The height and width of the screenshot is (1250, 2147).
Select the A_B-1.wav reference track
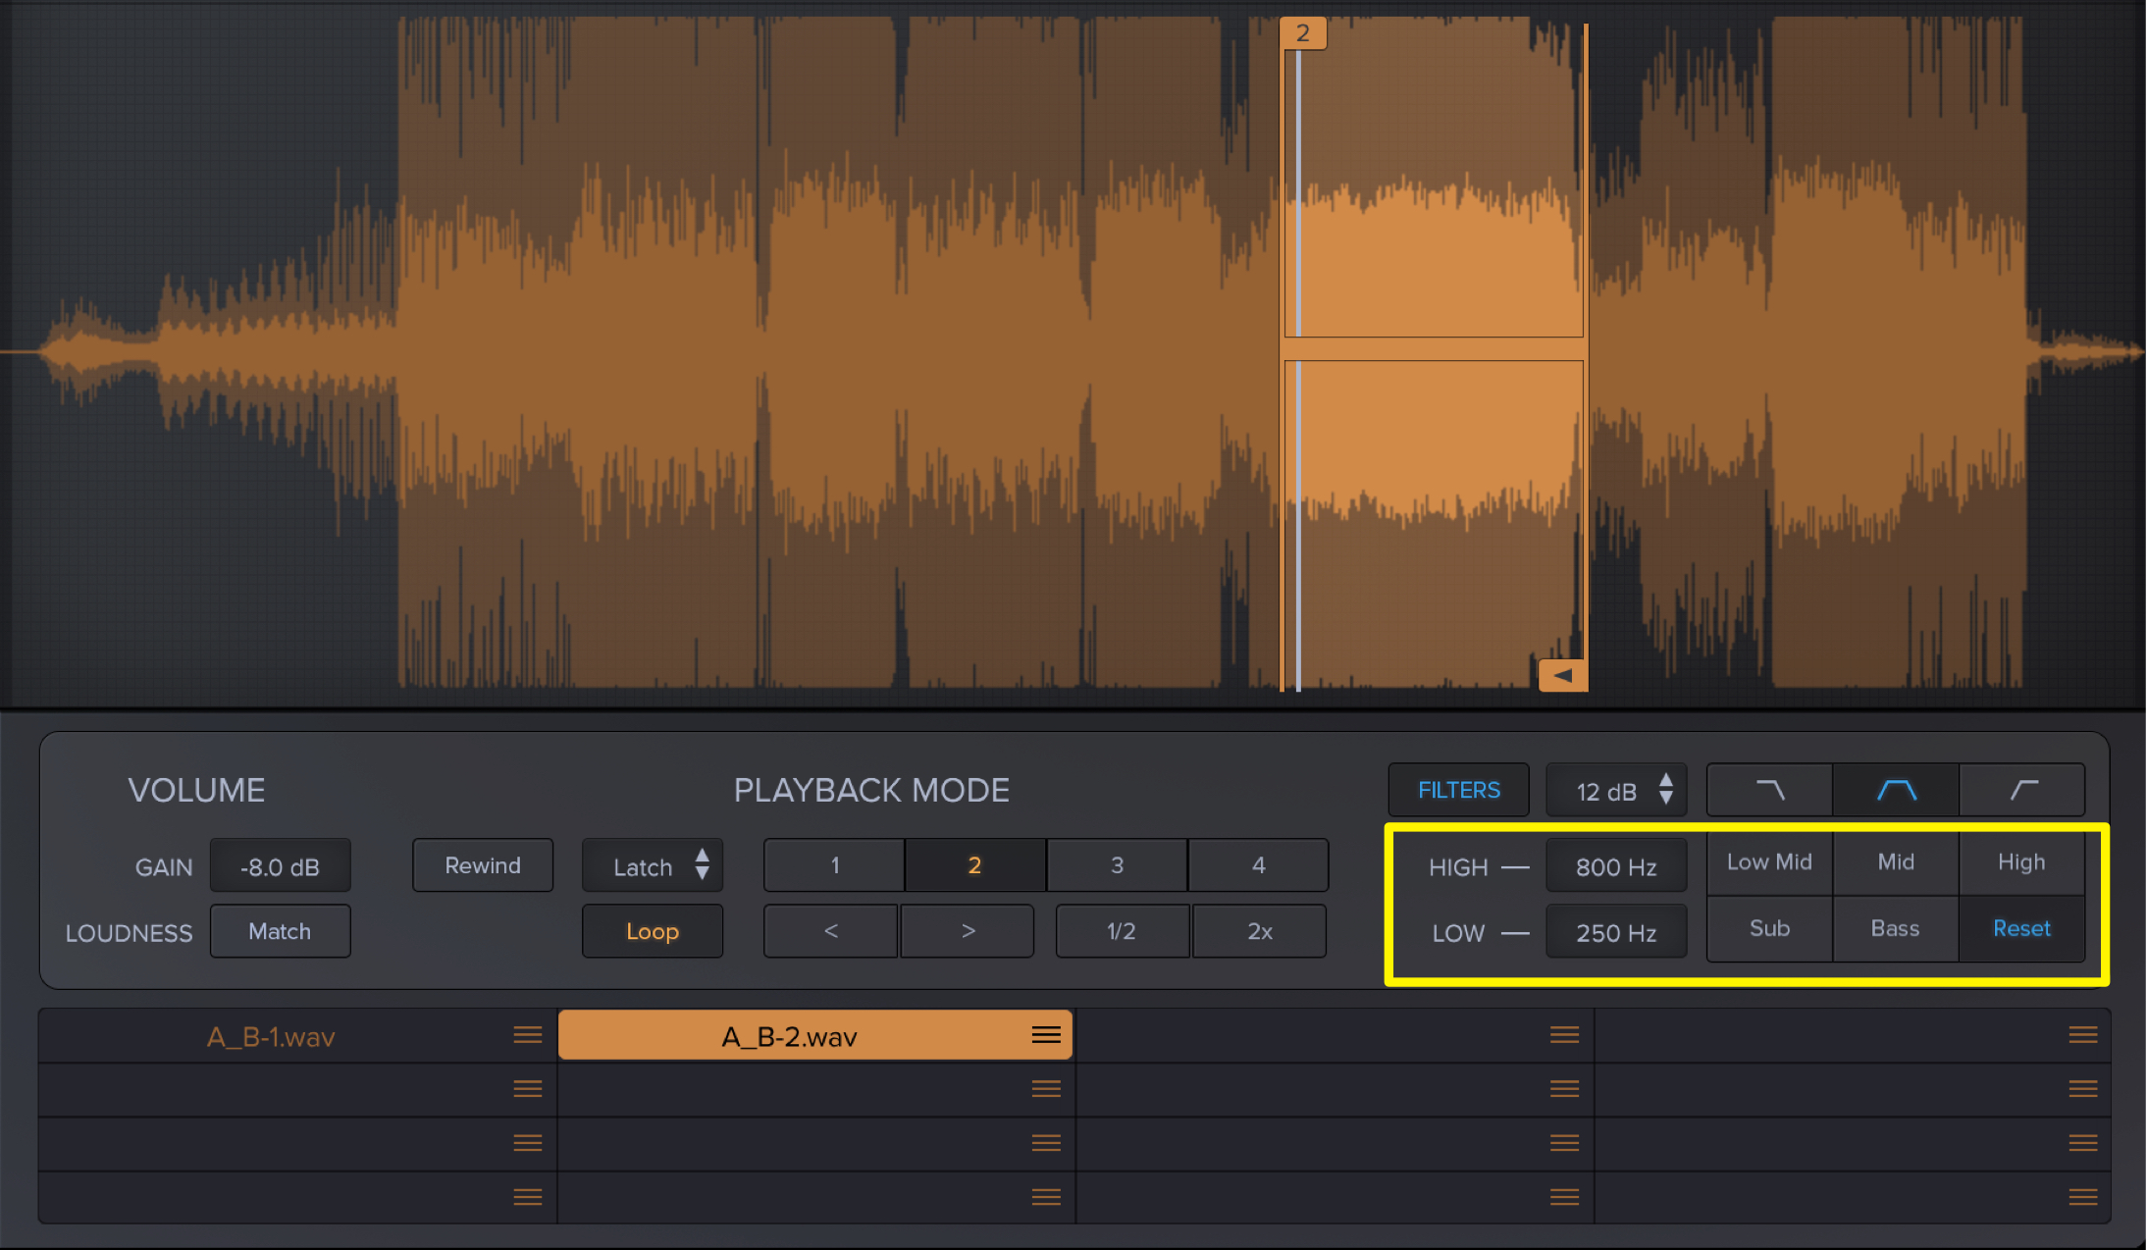pyautogui.click(x=297, y=1036)
